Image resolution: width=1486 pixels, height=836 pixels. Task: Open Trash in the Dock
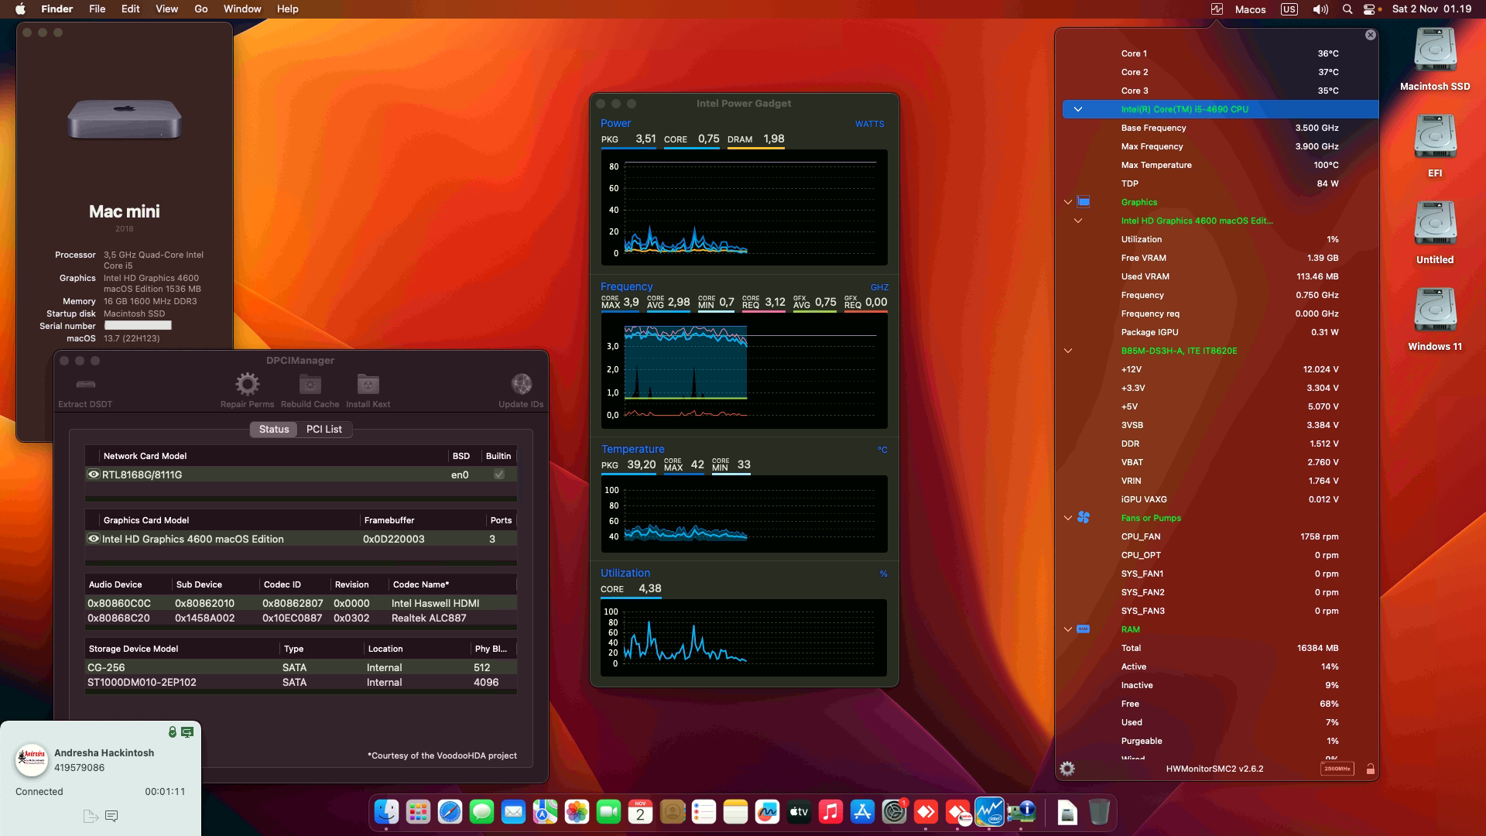point(1099,812)
